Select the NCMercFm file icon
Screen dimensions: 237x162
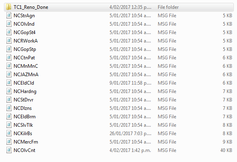tap(9, 142)
